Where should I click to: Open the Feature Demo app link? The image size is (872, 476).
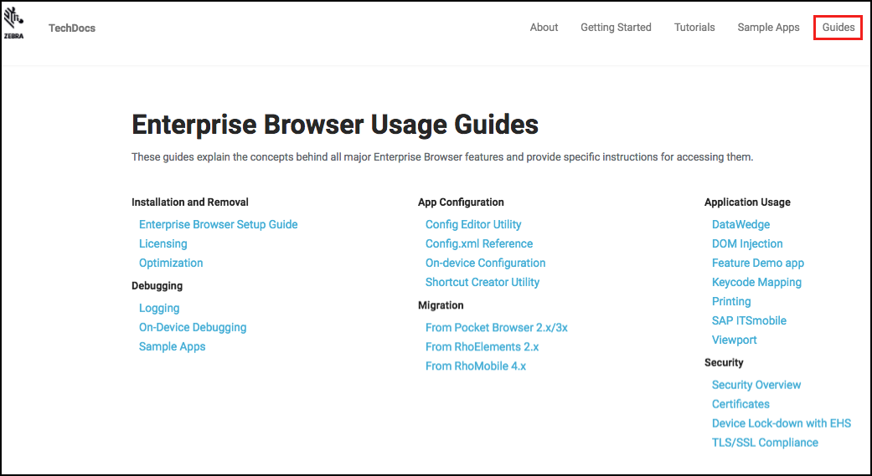[x=758, y=263]
